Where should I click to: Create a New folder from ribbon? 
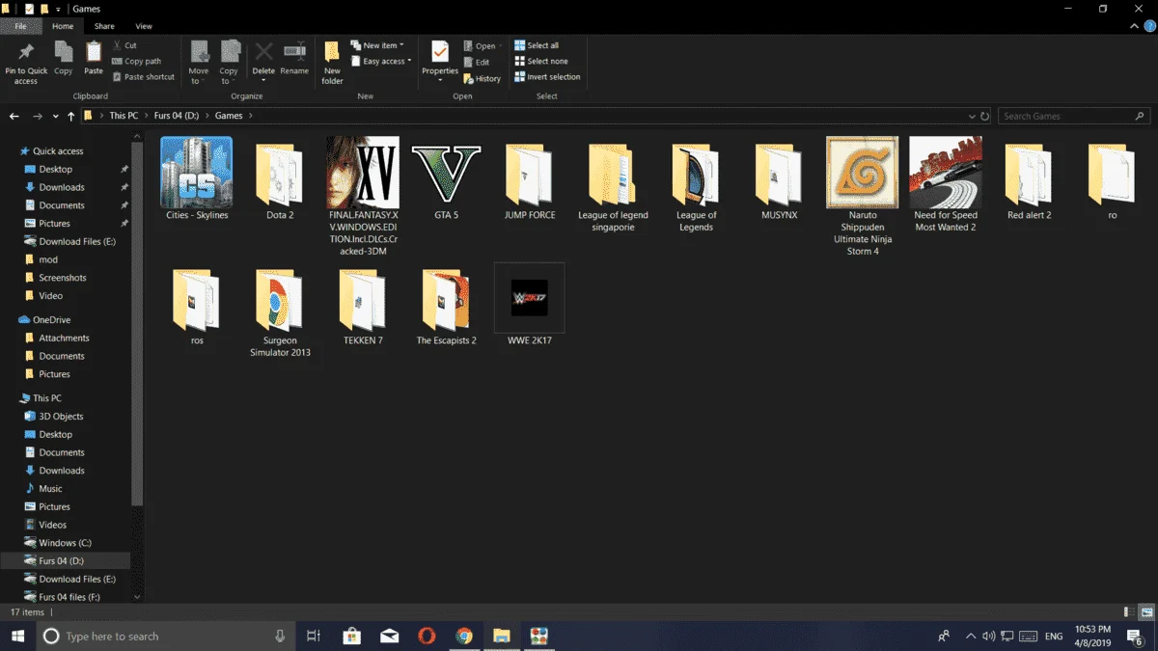coord(332,63)
